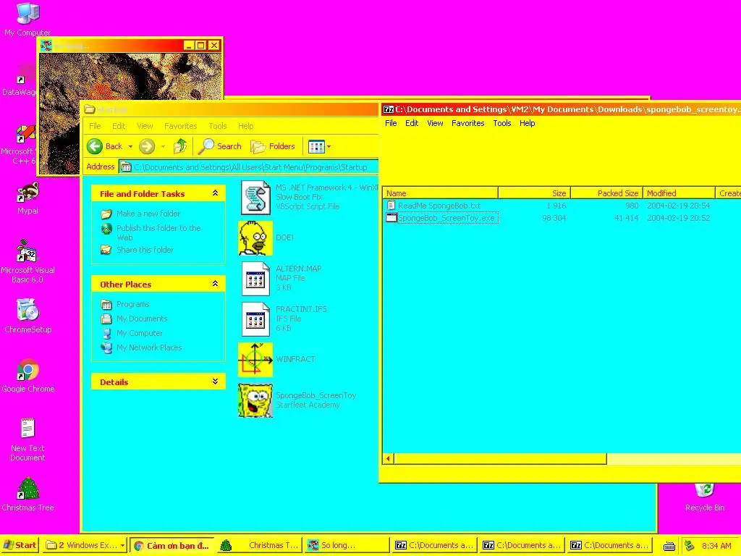Open the Mypal raccoon desktop shortcut

[x=27, y=198]
